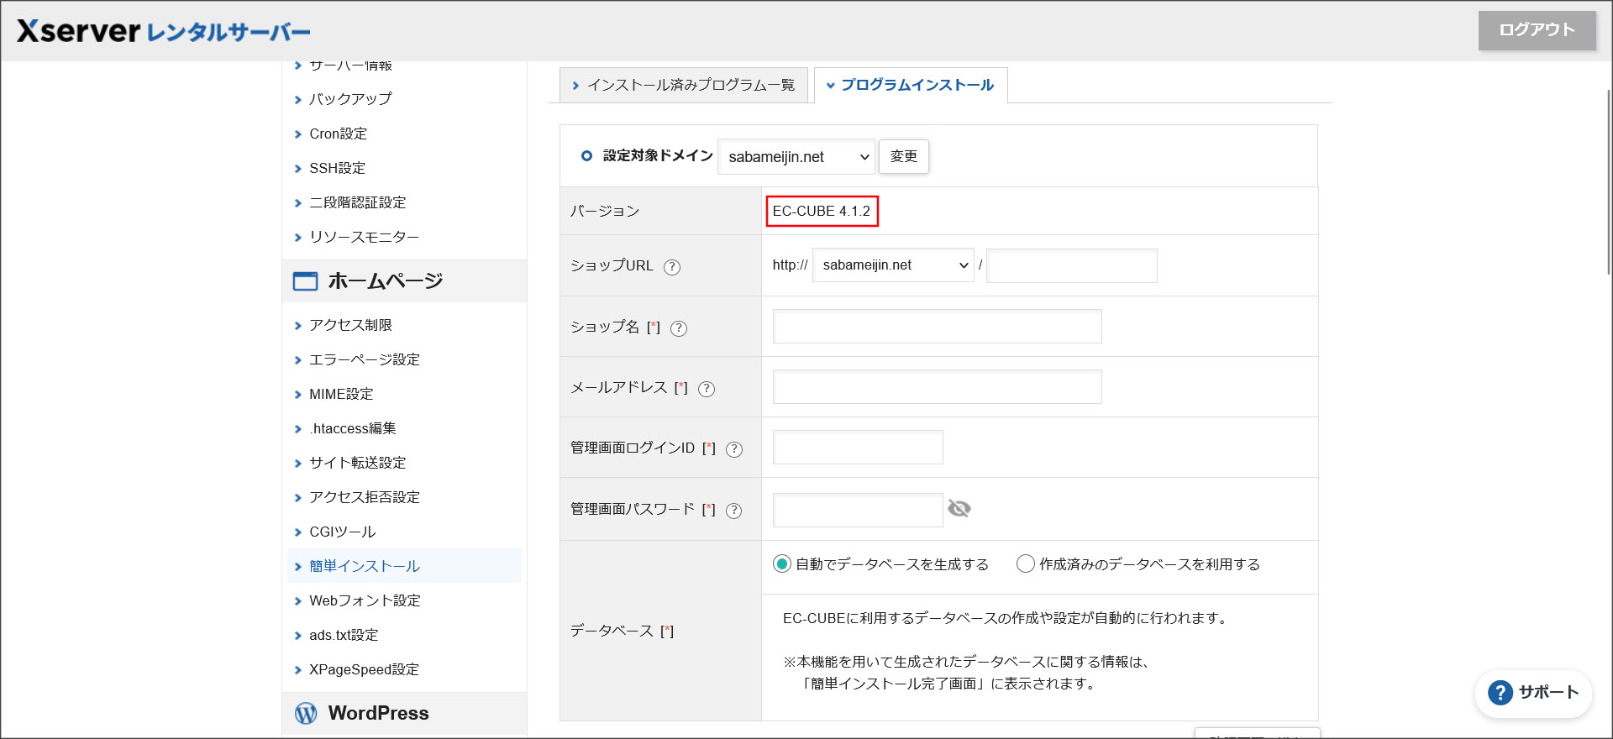The height and width of the screenshot is (739, 1613).
Task: Open リソースモニター in the sidebar
Action: pyautogui.click(x=364, y=237)
